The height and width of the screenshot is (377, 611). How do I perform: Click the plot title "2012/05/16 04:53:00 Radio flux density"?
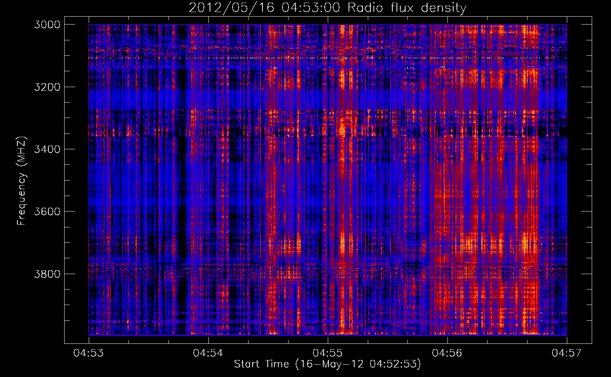point(328,8)
